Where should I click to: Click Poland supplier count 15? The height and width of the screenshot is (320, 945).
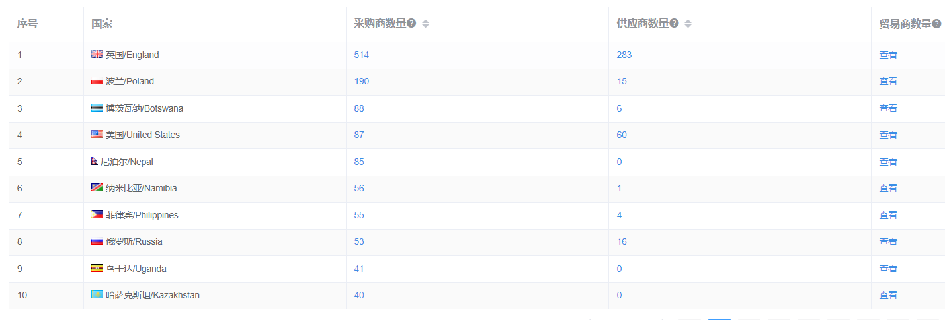tap(622, 81)
